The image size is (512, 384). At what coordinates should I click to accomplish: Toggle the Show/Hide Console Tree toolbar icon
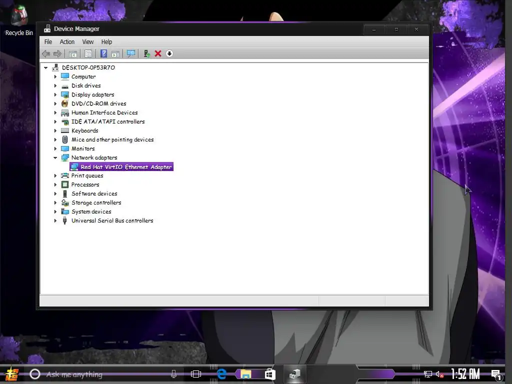tap(73, 53)
